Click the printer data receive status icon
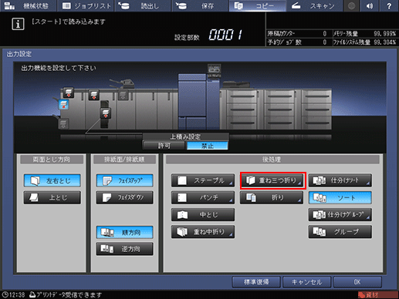Screen dimensions: 399x299 coord(32,294)
